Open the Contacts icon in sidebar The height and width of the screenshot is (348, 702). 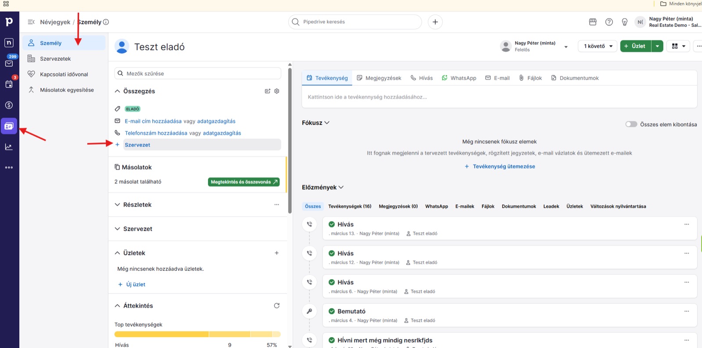point(9,126)
